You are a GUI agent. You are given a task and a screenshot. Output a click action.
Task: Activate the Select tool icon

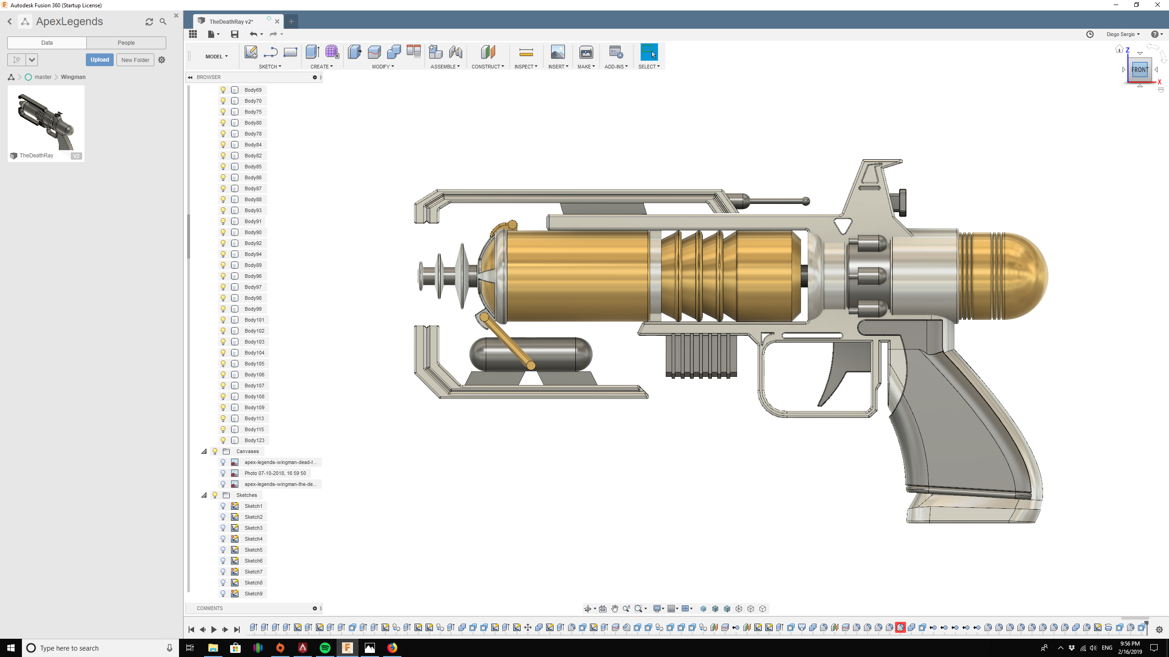[x=649, y=52]
